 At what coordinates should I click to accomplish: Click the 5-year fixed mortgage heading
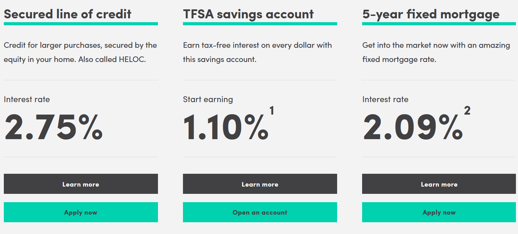point(431,14)
